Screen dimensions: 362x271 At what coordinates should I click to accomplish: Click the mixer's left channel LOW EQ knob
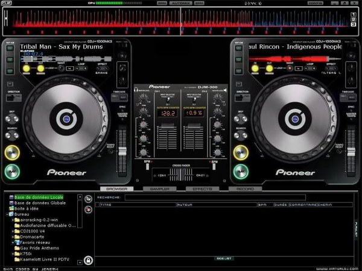[144, 152]
